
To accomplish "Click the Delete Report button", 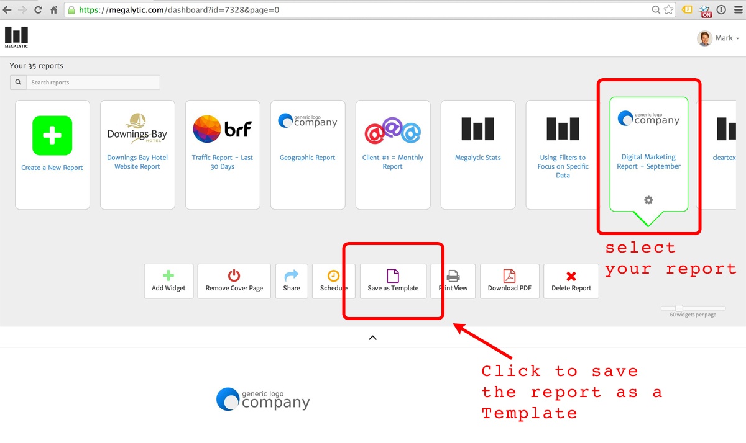I will click(571, 281).
